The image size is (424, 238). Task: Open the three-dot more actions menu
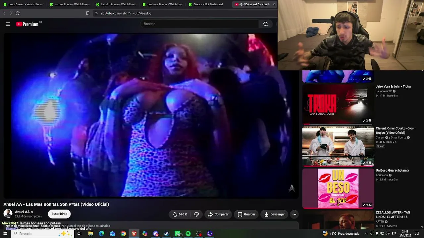click(294, 214)
